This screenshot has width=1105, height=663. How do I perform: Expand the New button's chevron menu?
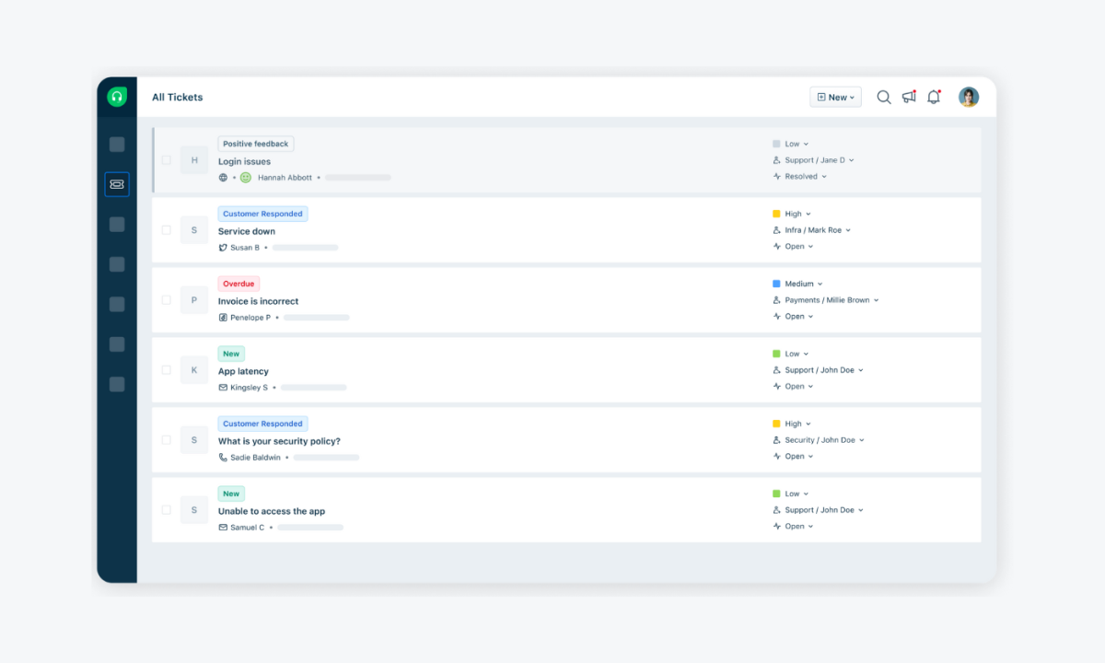(x=852, y=96)
